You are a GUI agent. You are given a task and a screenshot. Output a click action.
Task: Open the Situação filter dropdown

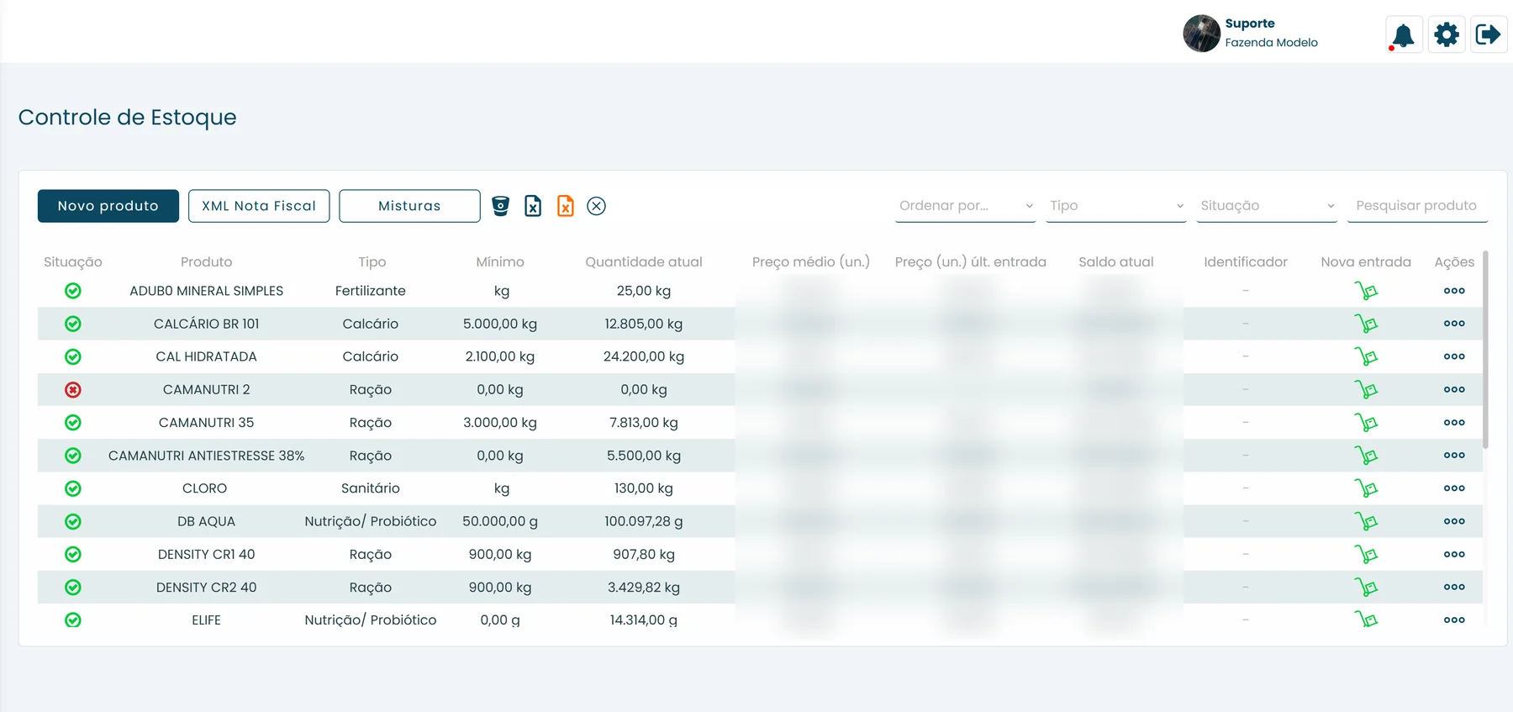(x=1267, y=206)
